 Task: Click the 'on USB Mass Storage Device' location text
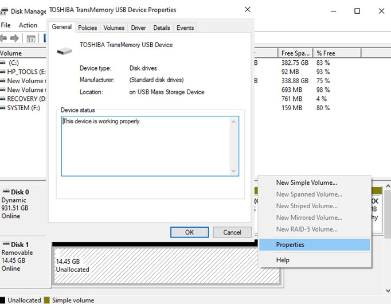[x=167, y=92]
